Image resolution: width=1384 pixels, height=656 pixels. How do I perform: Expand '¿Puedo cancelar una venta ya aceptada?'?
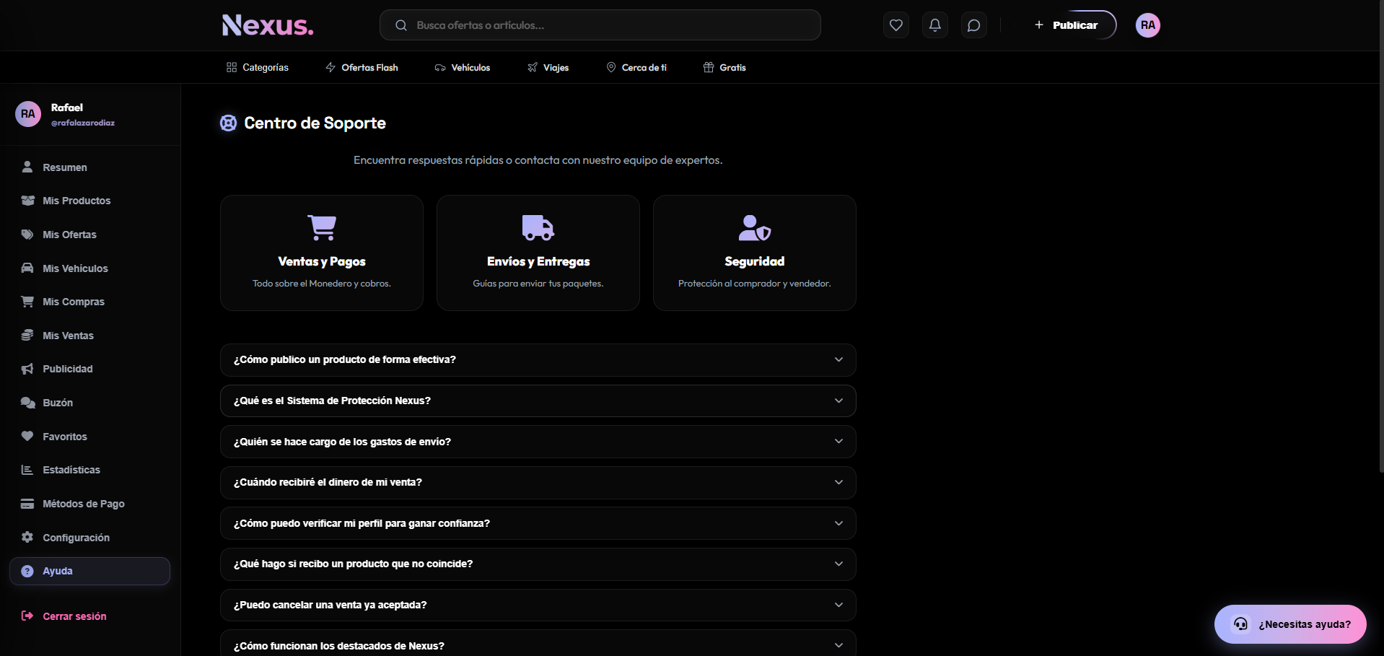[538, 605]
